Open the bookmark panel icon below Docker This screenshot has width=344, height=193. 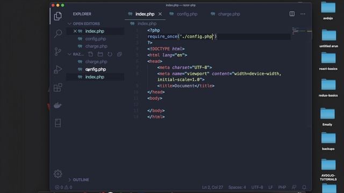tap(58, 123)
